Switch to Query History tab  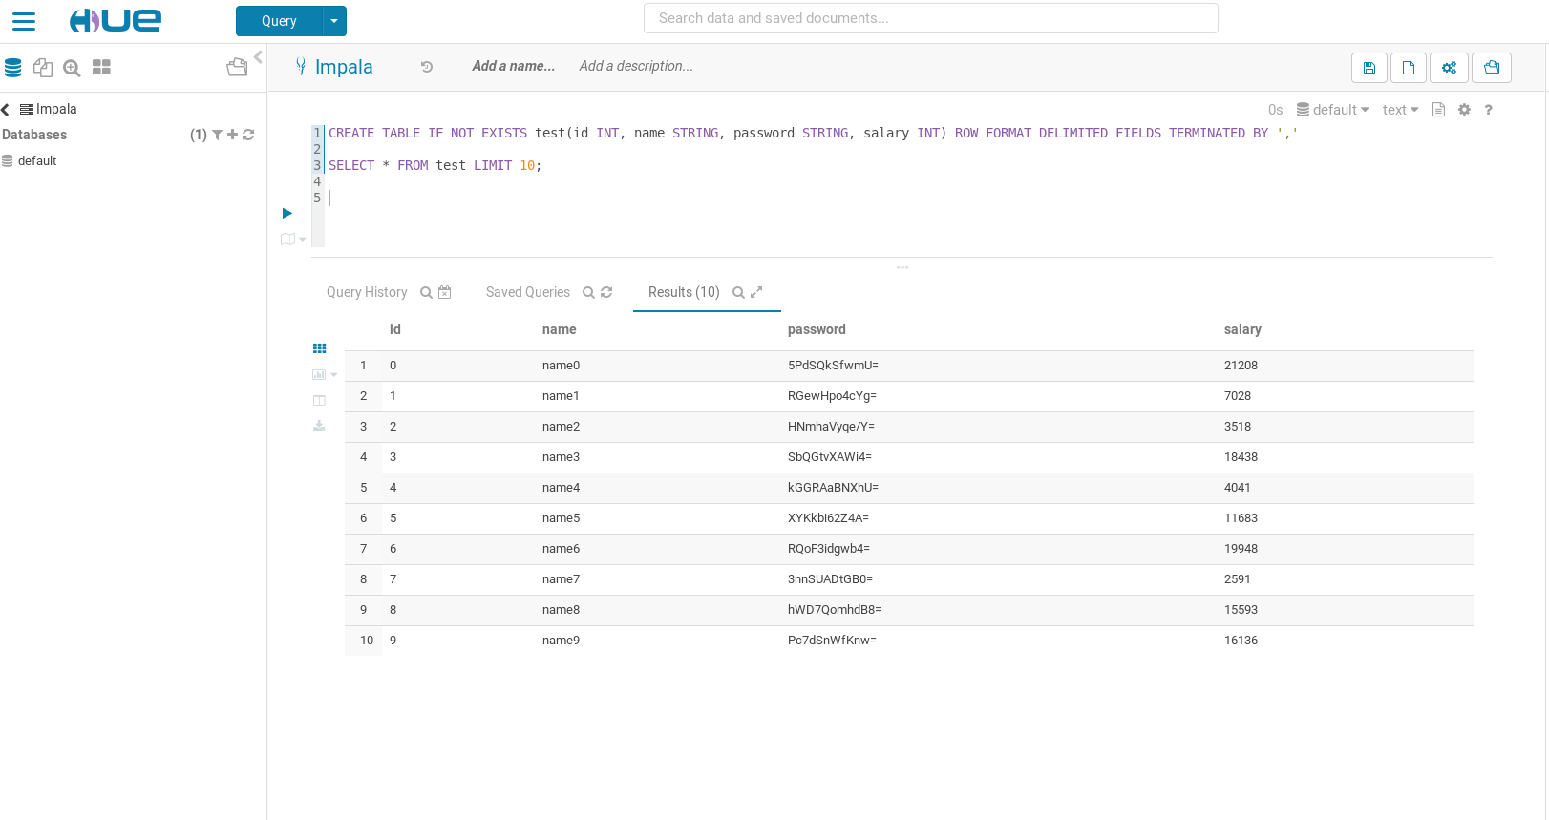point(367,292)
